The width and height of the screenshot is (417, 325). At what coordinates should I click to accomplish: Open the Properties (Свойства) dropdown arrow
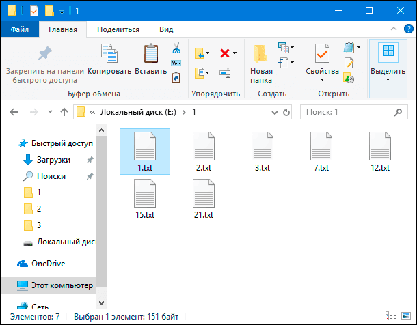click(x=322, y=79)
